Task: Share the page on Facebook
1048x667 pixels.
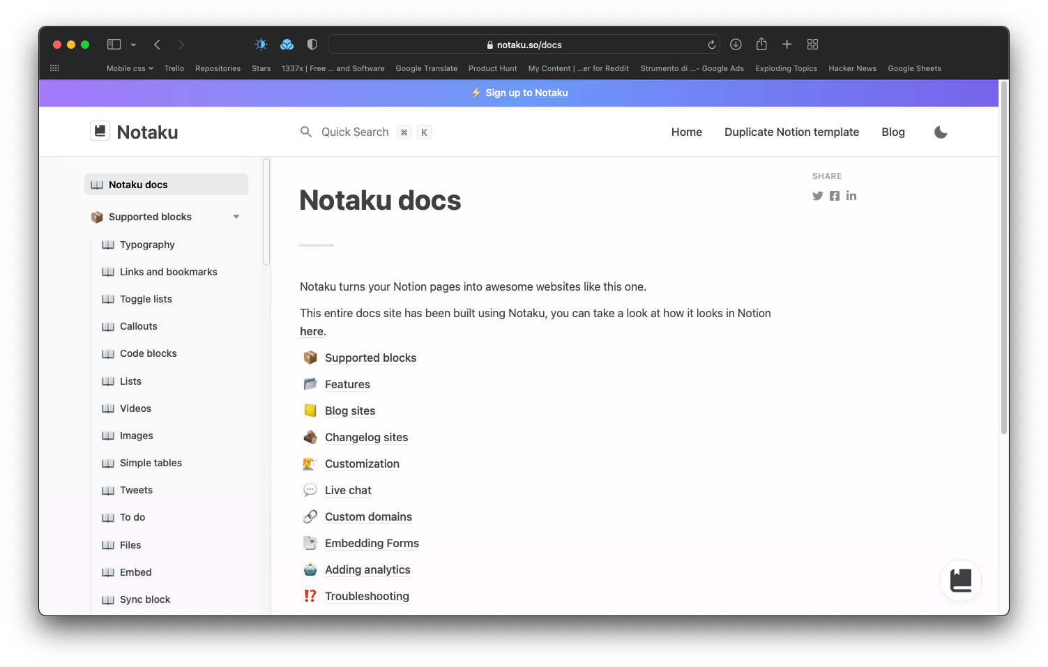Action: (x=834, y=196)
